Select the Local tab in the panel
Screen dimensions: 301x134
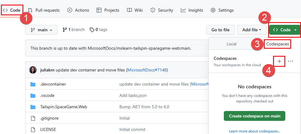pyautogui.click(x=232, y=44)
